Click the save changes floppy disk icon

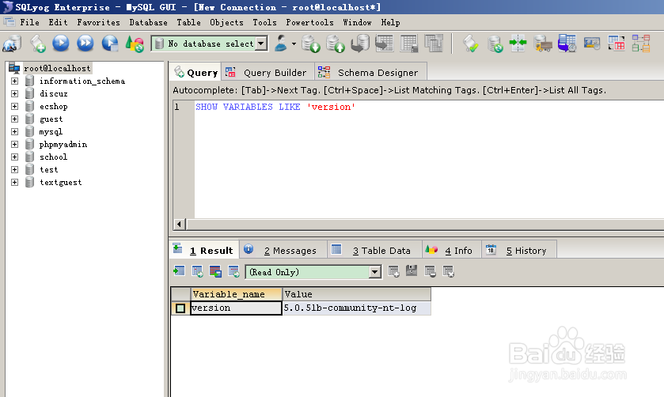tap(412, 270)
